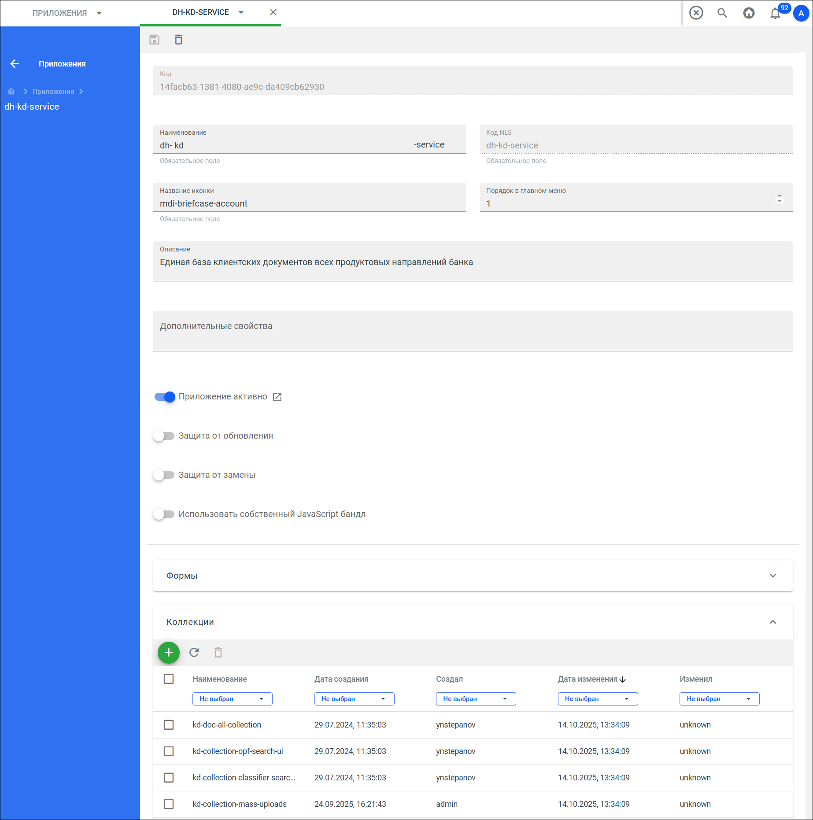Screen dimensions: 813x820
Task: Click the Приложения sidebar heading
Action: (62, 64)
